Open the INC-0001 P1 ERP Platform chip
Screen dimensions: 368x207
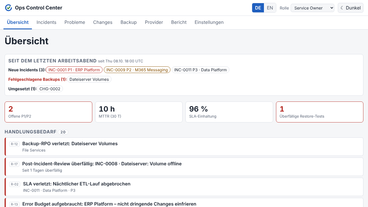click(x=74, y=70)
